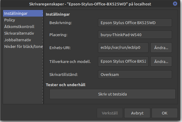Click the Beskrivning text field

click(135, 23)
